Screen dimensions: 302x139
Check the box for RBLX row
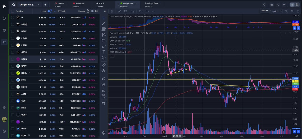click(x=12, y=31)
